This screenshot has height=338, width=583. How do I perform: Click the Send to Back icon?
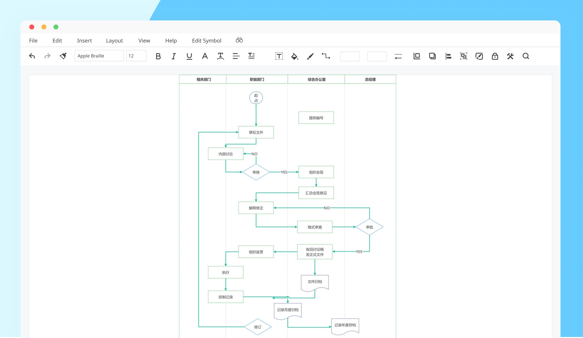click(432, 56)
